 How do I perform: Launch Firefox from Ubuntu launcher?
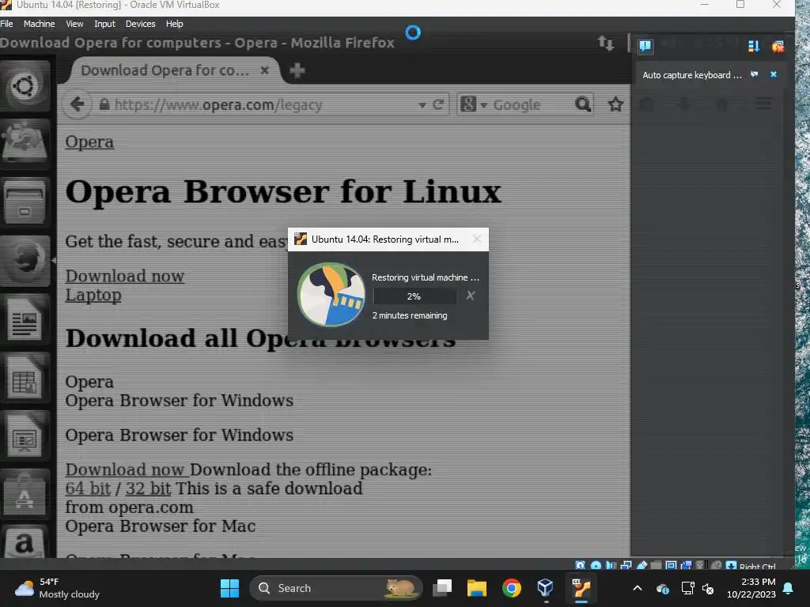coord(25,261)
